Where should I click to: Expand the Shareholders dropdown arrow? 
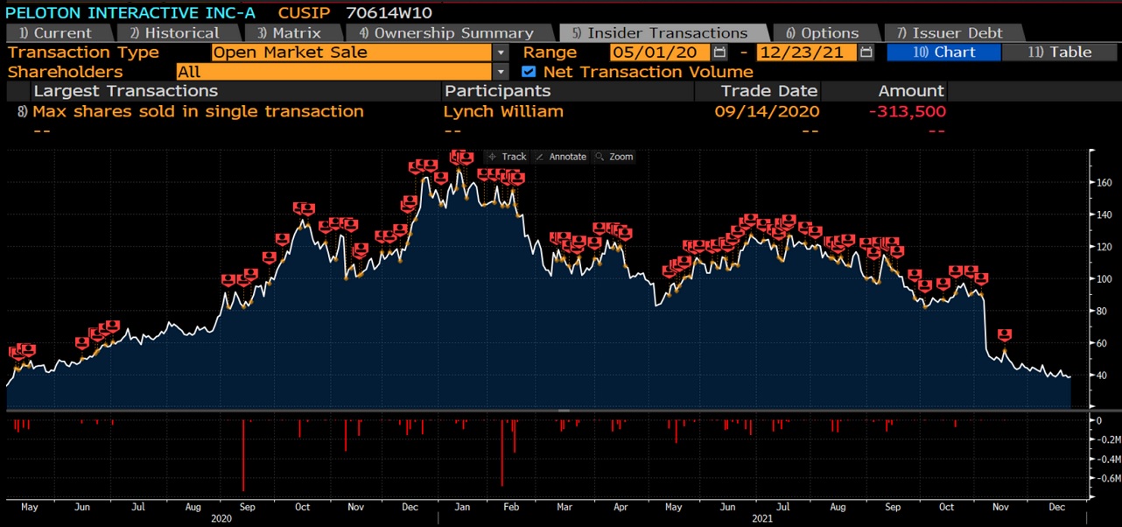coord(500,72)
